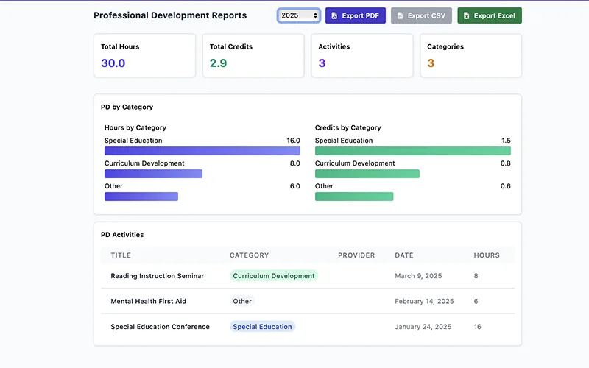Image resolution: width=589 pixels, height=368 pixels.
Task: Click the February 14, 2025 date
Action: pyautogui.click(x=424, y=301)
